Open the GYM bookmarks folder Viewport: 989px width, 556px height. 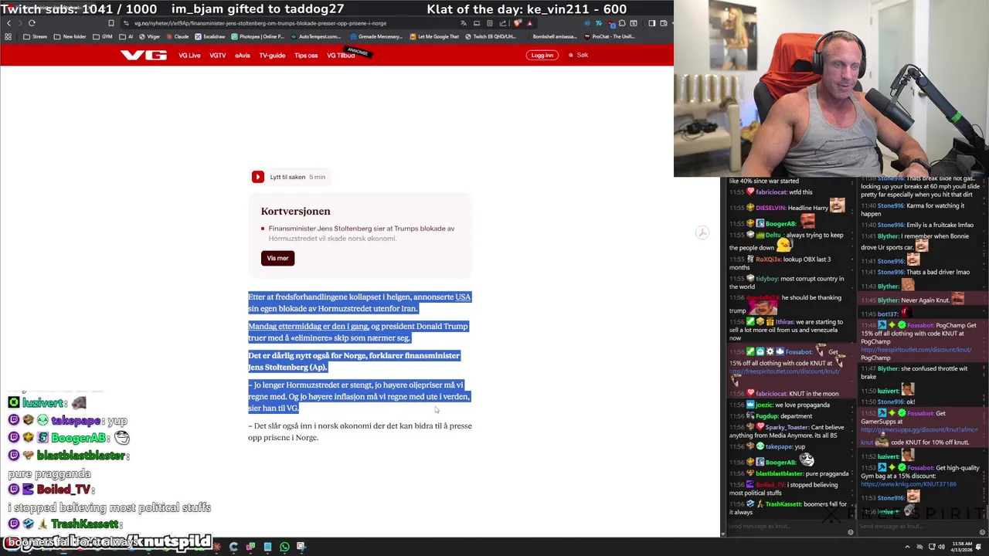pyautogui.click(x=103, y=36)
